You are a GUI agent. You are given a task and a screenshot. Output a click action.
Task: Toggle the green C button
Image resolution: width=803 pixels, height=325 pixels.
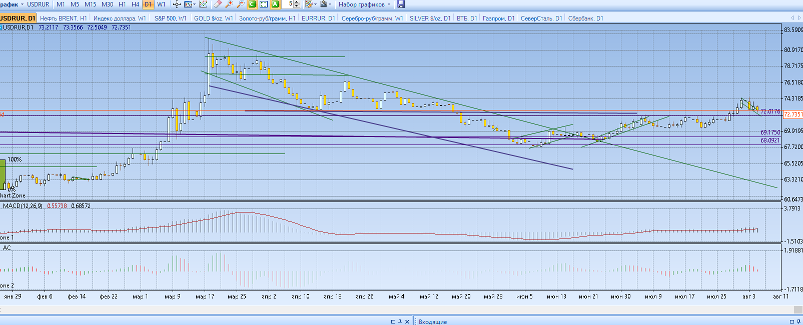click(x=252, y=4)
